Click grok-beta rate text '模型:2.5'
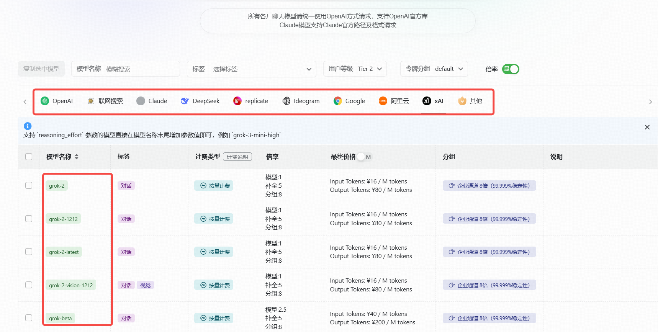This screenshot has height=332, width=658. [x=276, y=309]
